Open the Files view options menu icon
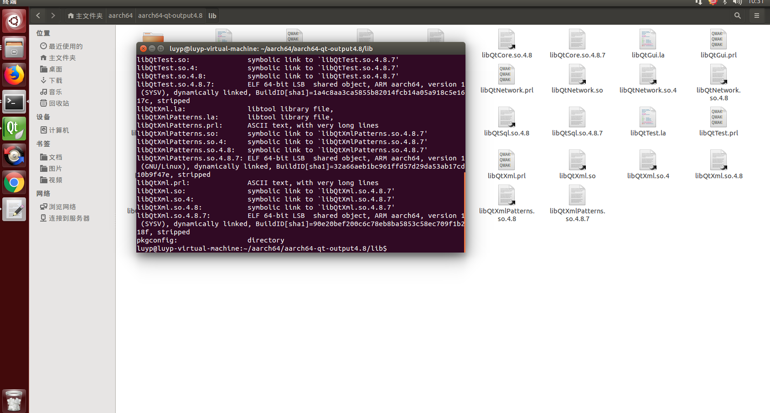This screenshot has height=413, width=770. 757,15
